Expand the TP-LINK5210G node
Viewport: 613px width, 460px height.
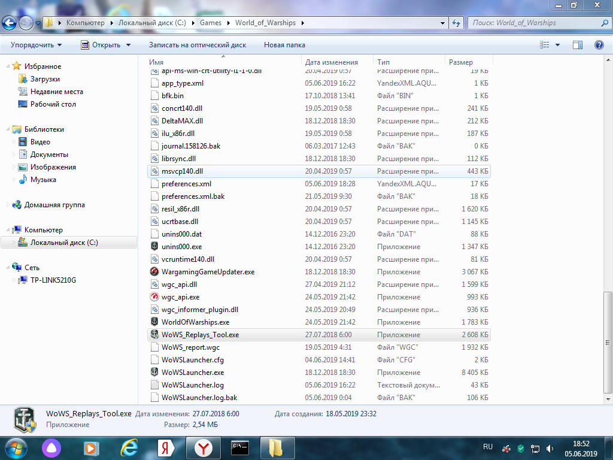coord(14,280)
